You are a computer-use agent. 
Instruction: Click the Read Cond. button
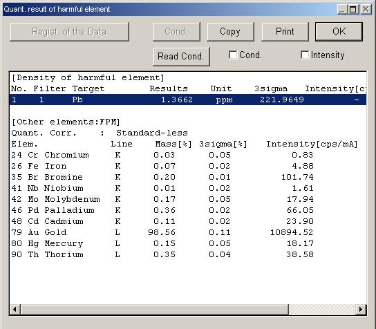point(181,57)
